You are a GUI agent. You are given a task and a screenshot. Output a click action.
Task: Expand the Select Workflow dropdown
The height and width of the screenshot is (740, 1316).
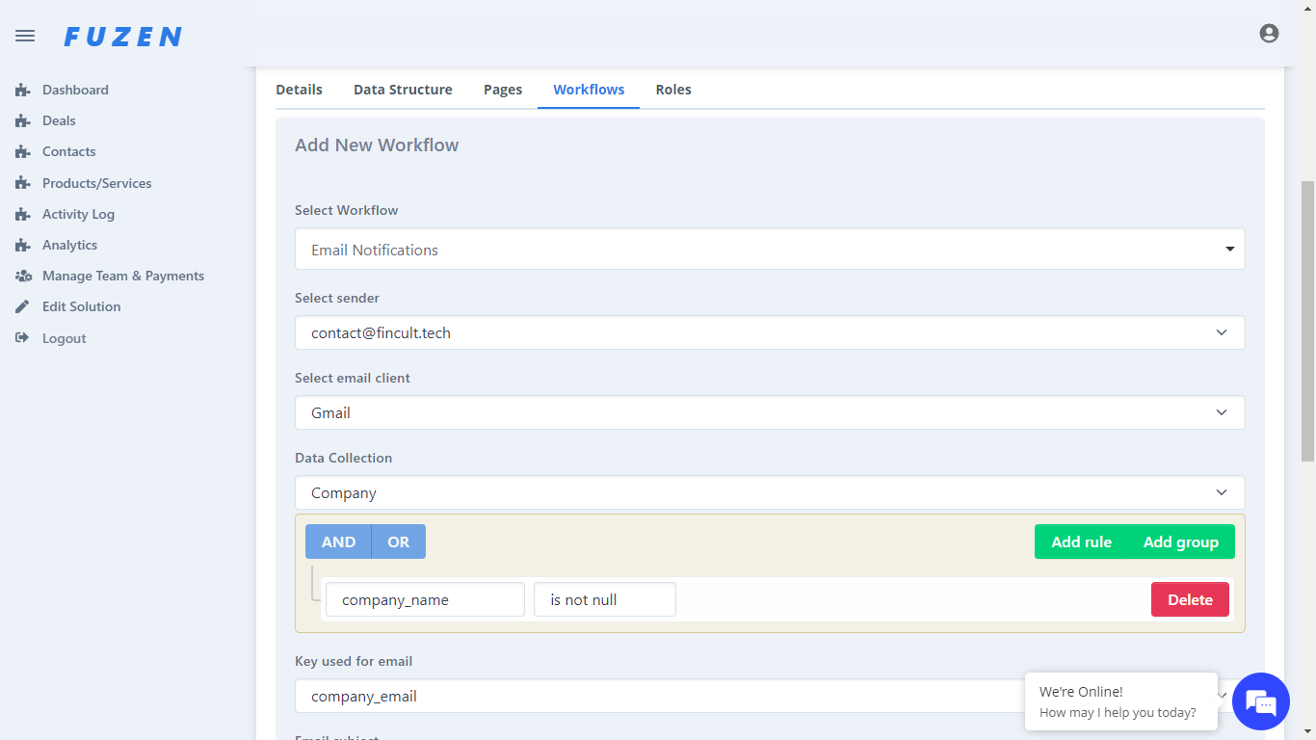[x=769, y=250]
